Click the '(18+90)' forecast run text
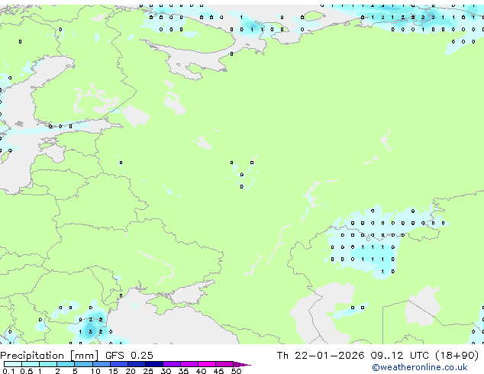Image resolution: width=484 pixels, height=374 pixels. [x=457, y=356]
